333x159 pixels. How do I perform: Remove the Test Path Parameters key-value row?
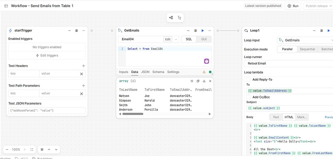click(x=82, y=94)
